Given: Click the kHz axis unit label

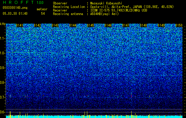Looking at the screenshot, I should [3, 24].
